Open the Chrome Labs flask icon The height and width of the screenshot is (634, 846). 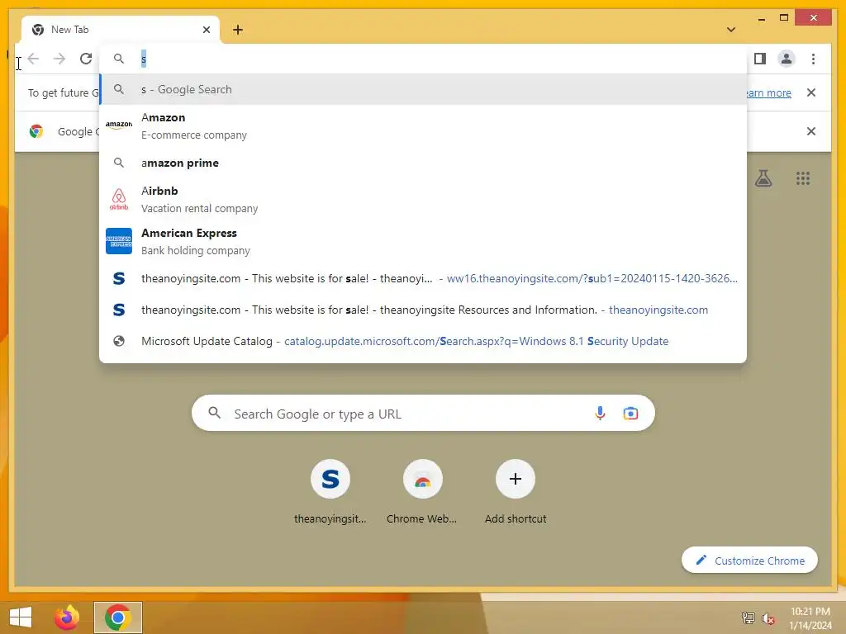pos(763,178)
